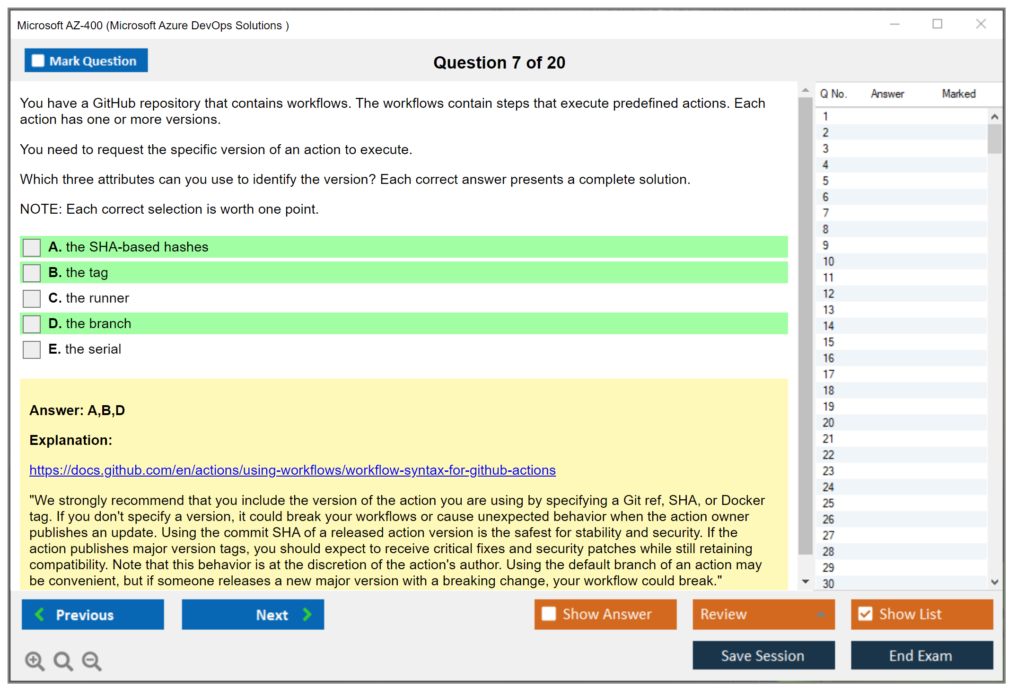Check option C the runner
The height and width of the screenshot is (695, 1017).
[32, 298]
